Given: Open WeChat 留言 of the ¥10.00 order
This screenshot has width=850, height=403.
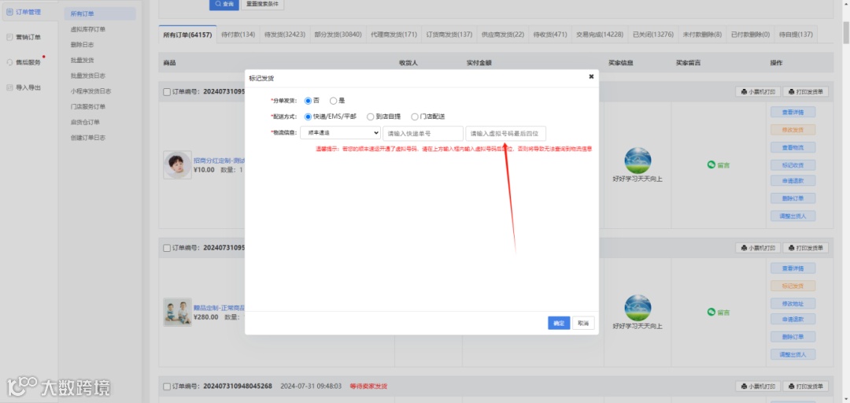Looking at the screenshot, I should tap(719, 165).
